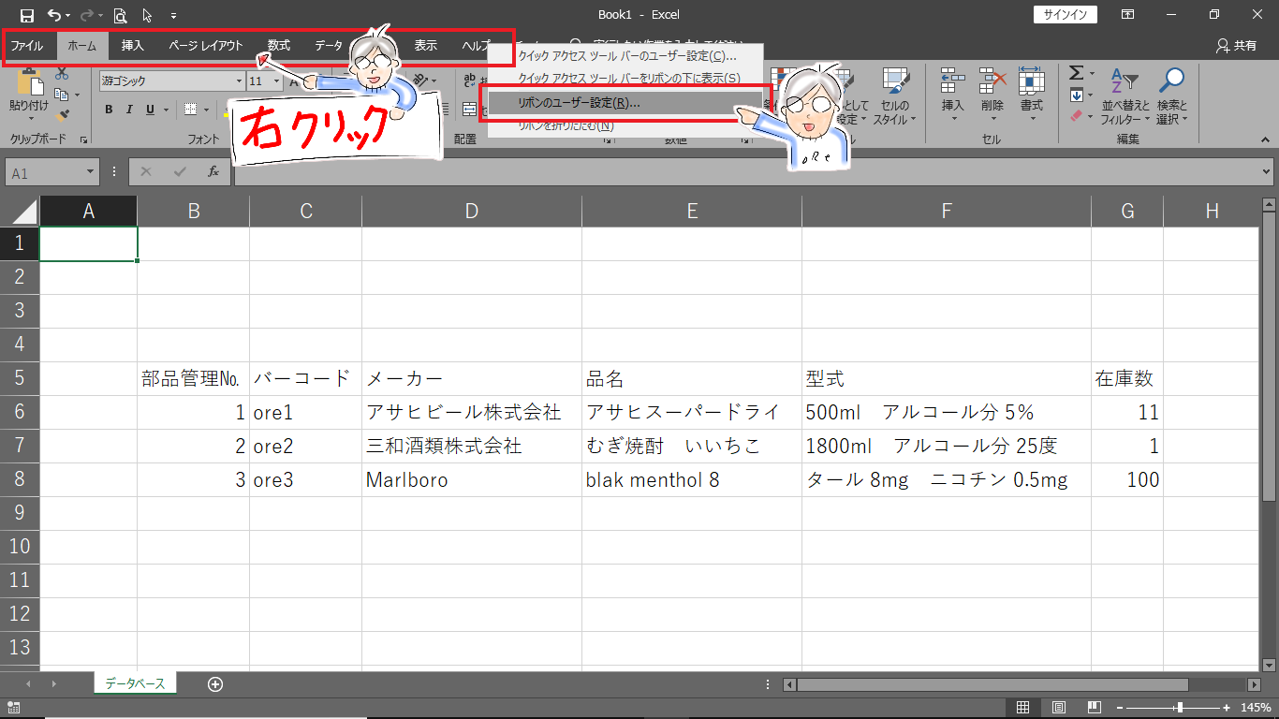The image size is (1279, 719).
Task: Select column D header
Action: [x=472, y=212]
